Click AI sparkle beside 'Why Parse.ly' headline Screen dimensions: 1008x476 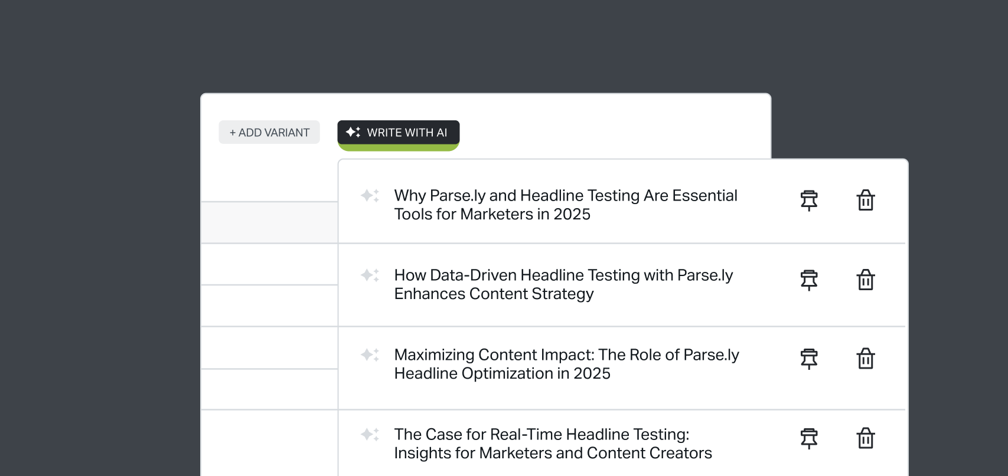click(370, 195)
